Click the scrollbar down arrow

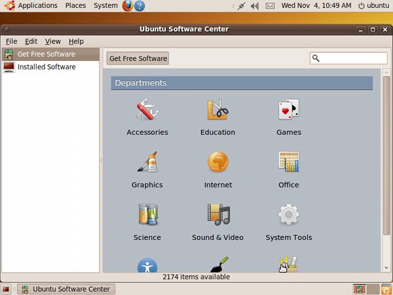[x=386, y=268]
